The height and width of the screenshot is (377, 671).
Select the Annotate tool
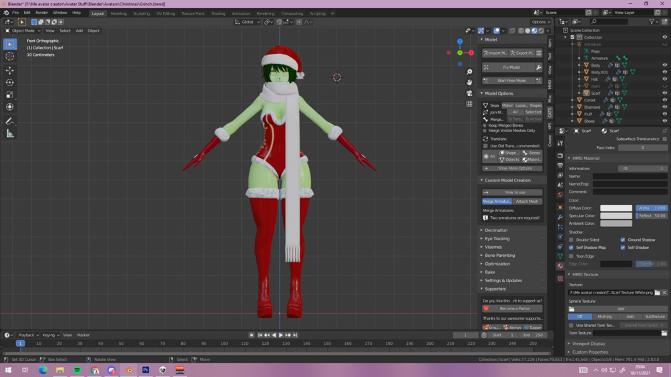[10, 121]
